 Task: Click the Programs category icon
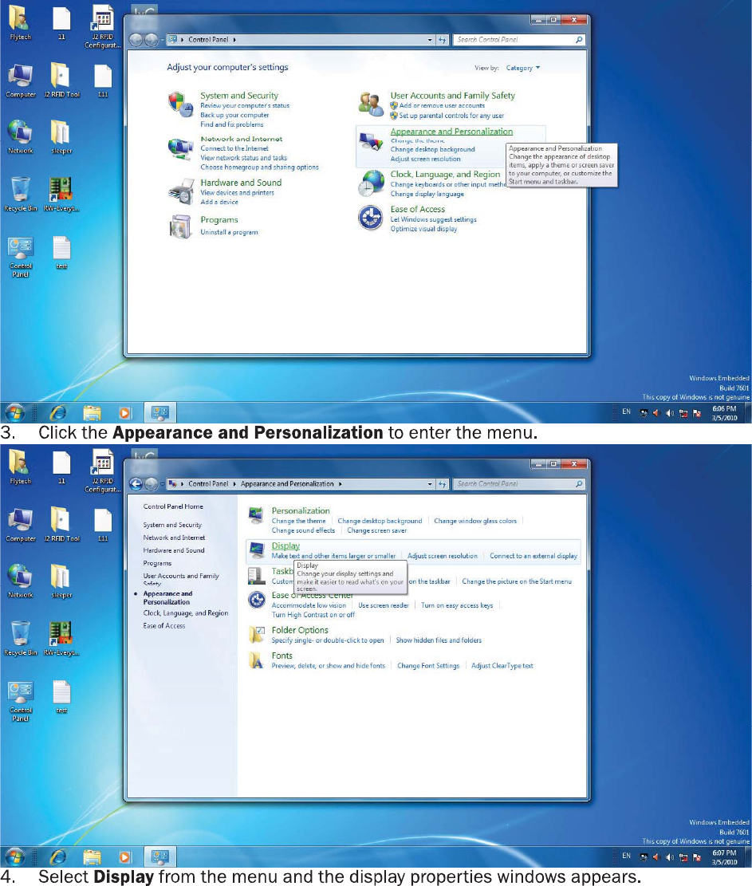click(x=181, y=226)
